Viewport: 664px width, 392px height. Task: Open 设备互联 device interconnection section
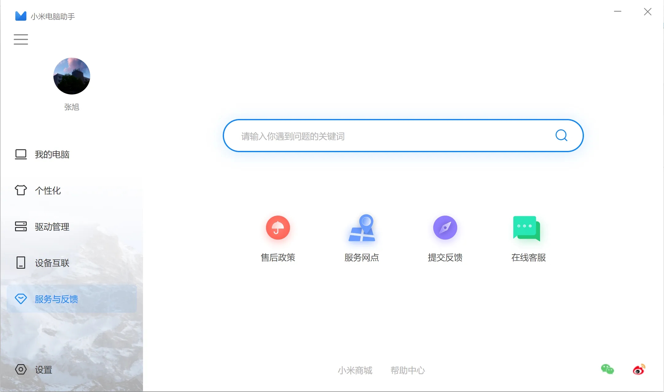[52, 263]
